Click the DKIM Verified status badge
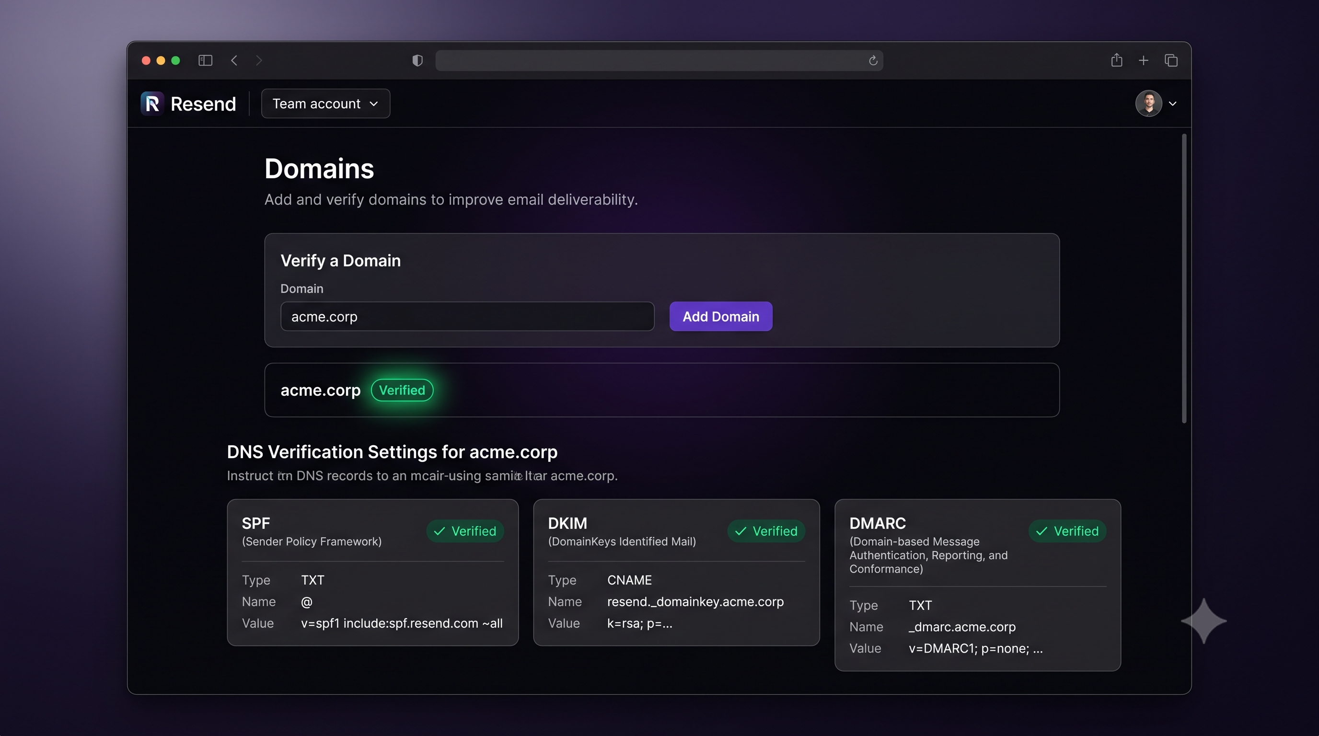Viewport: 1319px width, 736px height. click(766, 531)
